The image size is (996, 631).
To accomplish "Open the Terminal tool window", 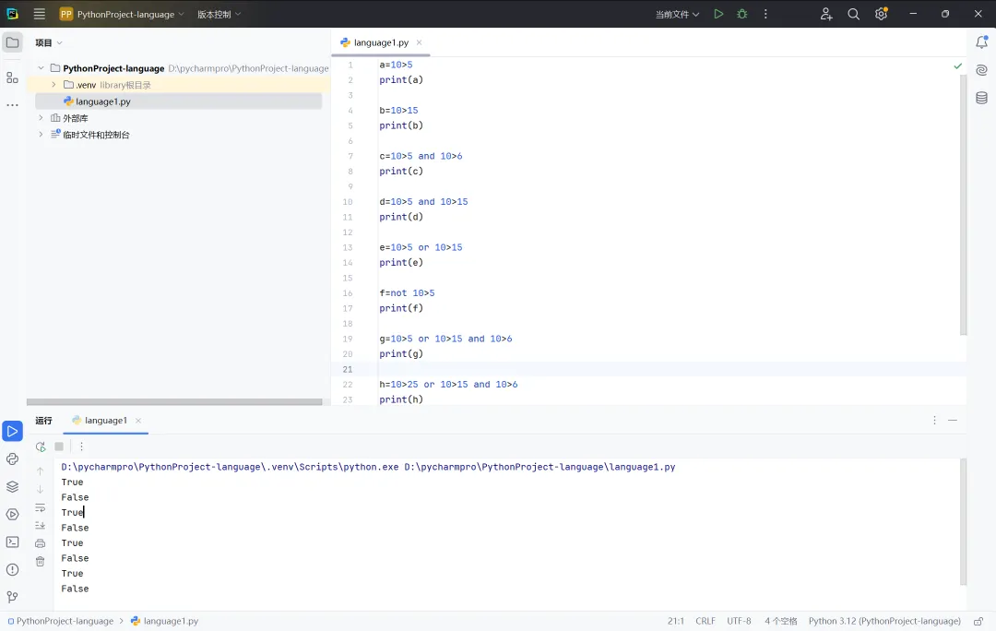I will (12, 542).
